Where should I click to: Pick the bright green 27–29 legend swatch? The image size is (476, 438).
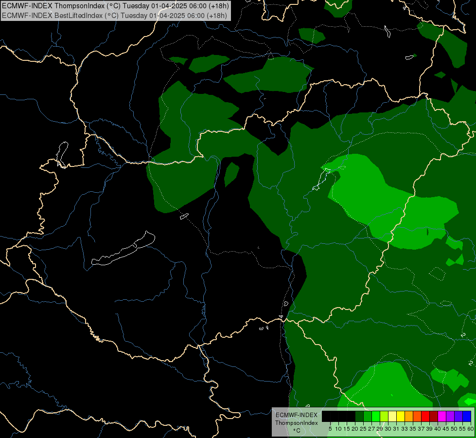tap(376, 416)
